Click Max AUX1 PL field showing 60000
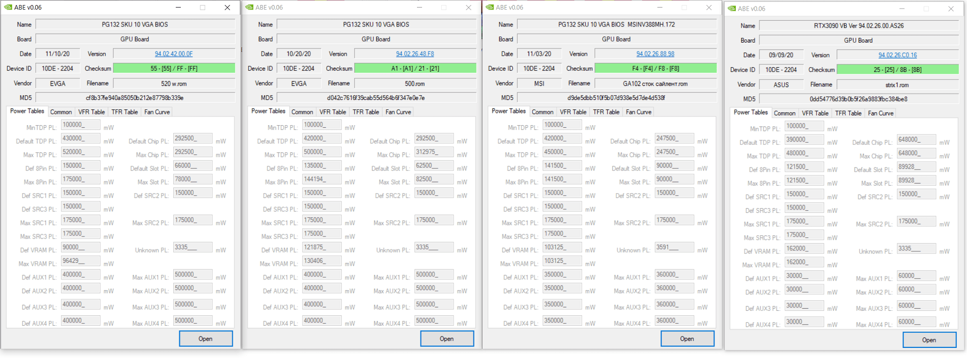Viewport: 967px width, 358px height. click(916, 276)
